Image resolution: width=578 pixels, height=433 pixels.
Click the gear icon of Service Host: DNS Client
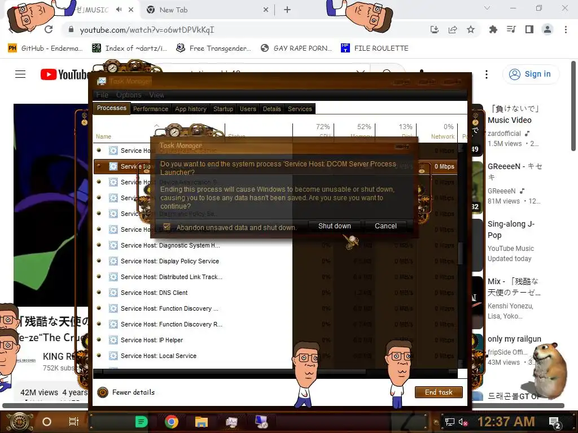point(113,293)
